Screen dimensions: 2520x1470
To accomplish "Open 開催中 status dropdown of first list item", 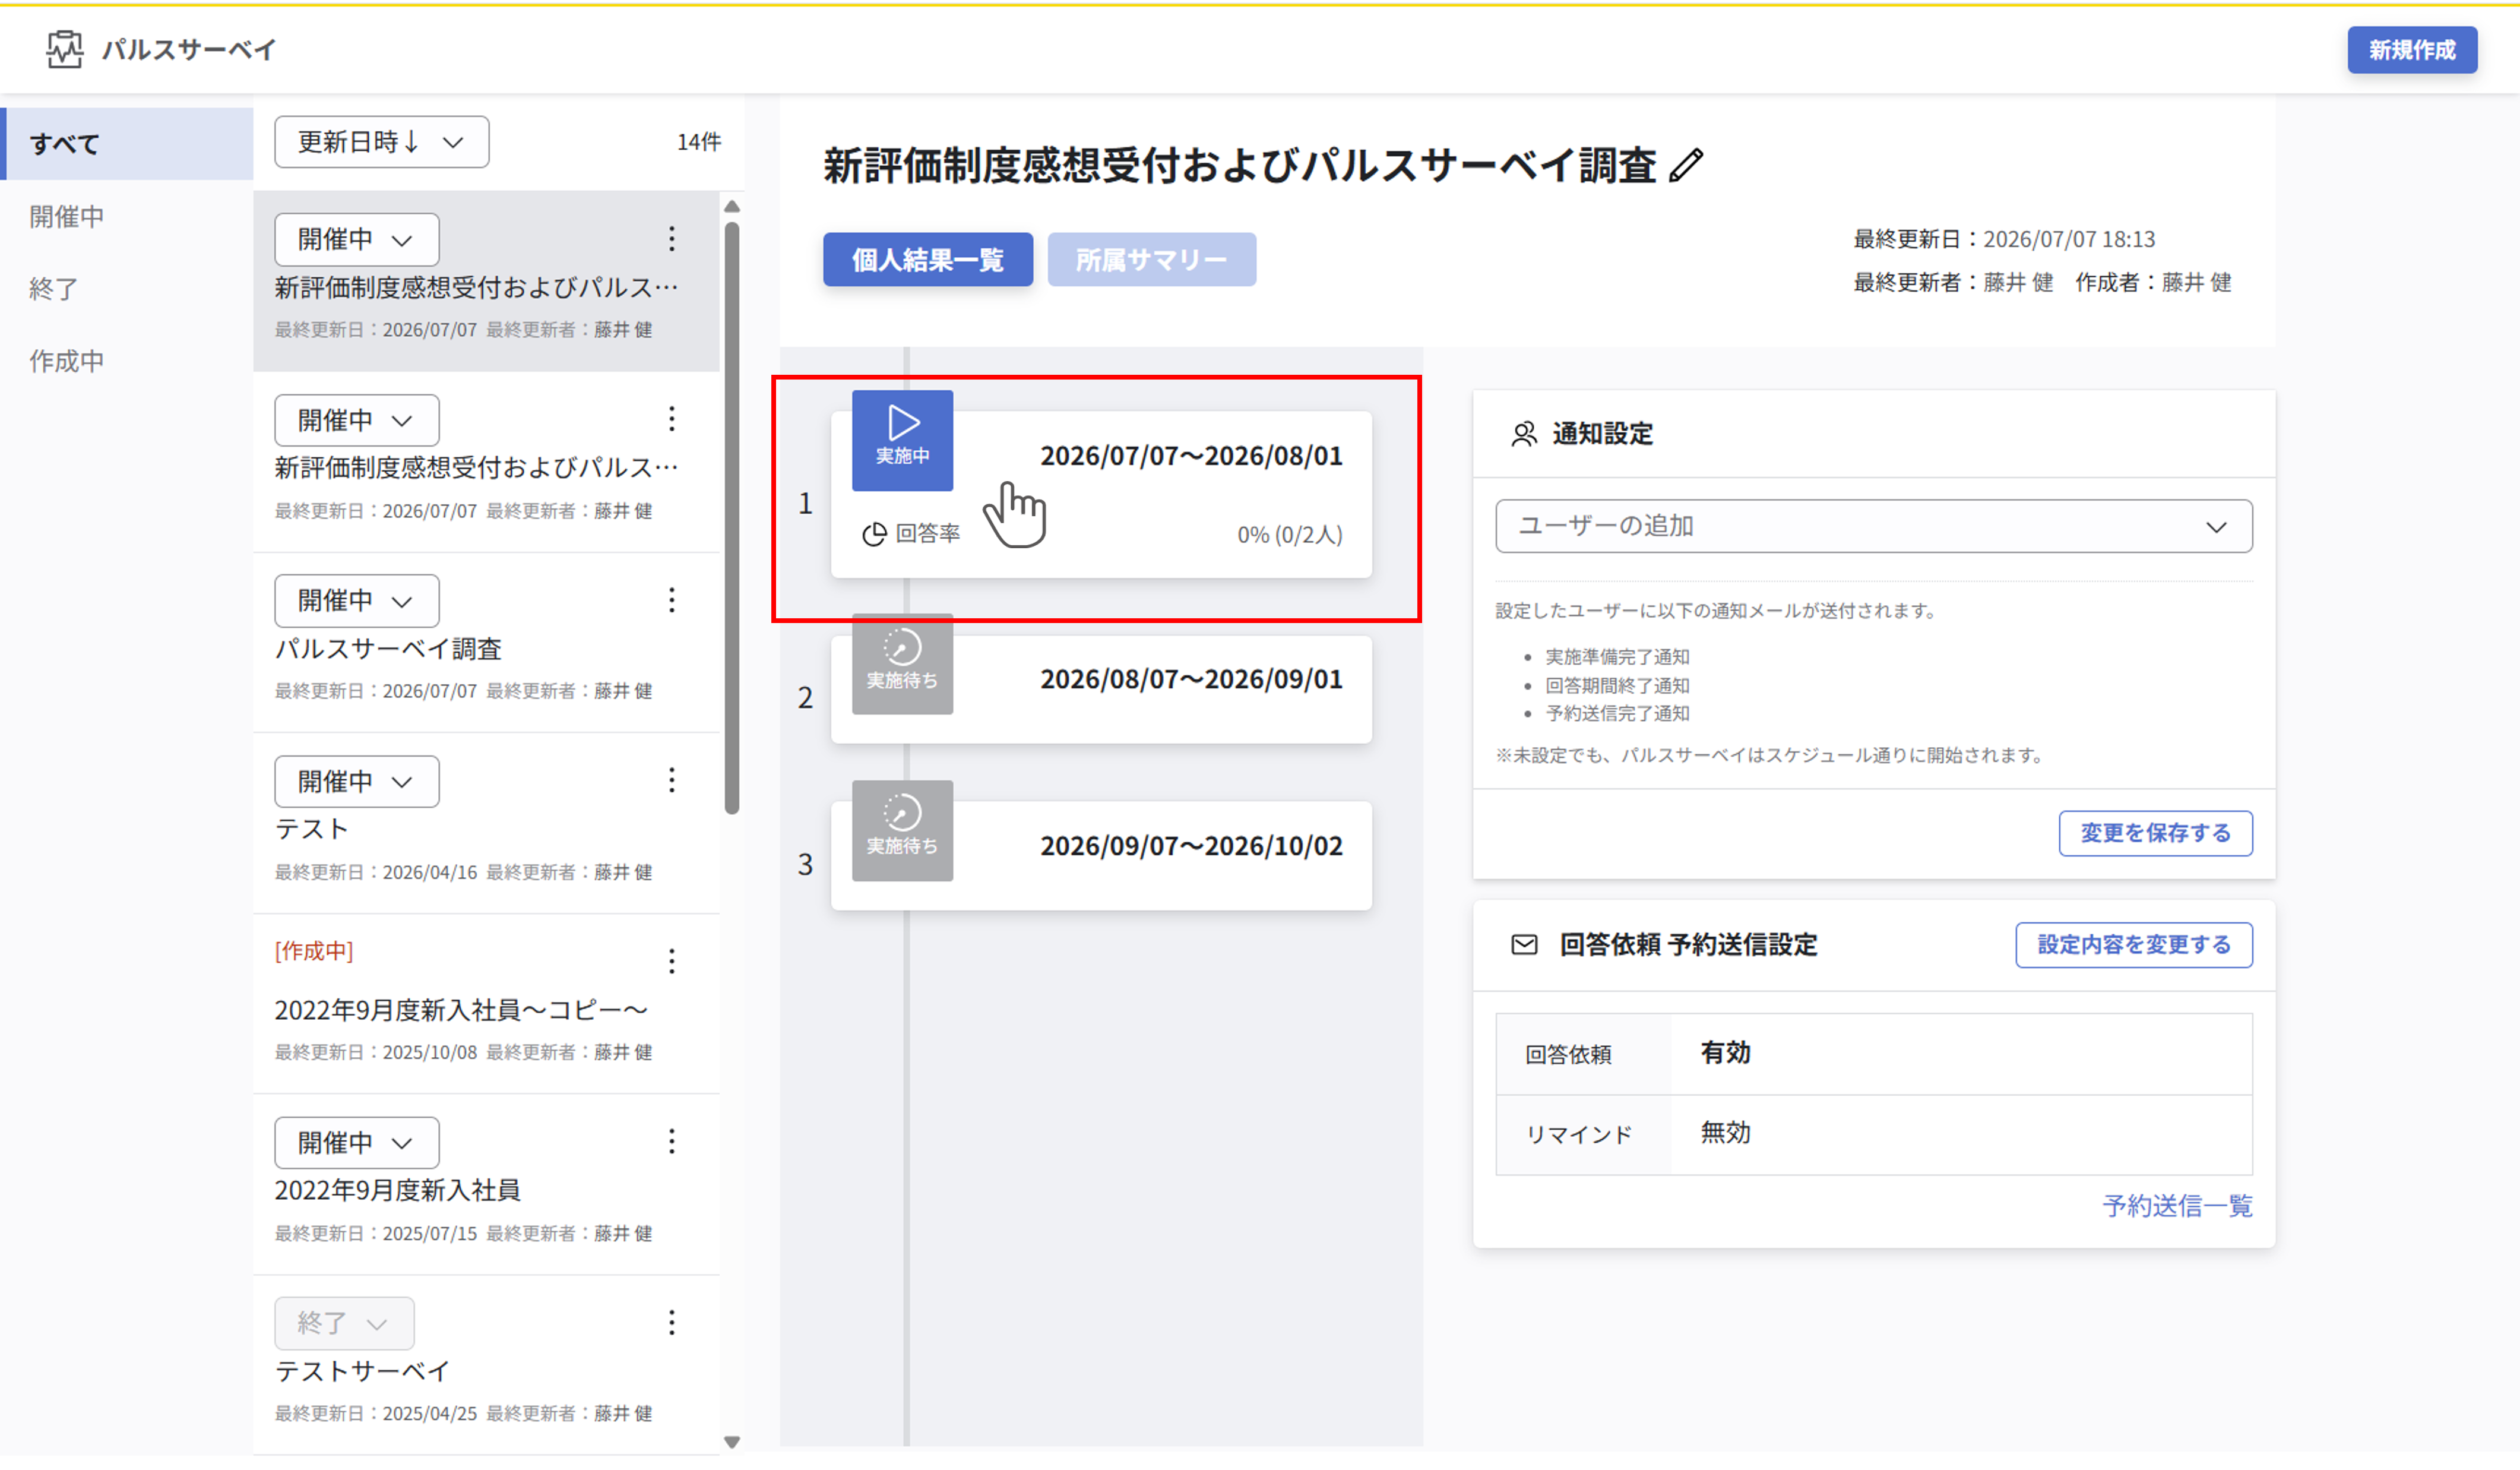I will click(357, 239).
